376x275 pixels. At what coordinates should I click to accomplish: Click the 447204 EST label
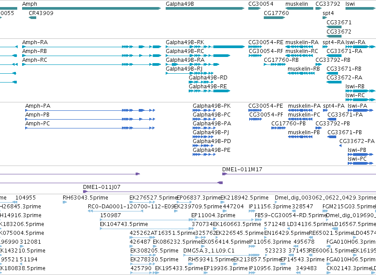233,207
